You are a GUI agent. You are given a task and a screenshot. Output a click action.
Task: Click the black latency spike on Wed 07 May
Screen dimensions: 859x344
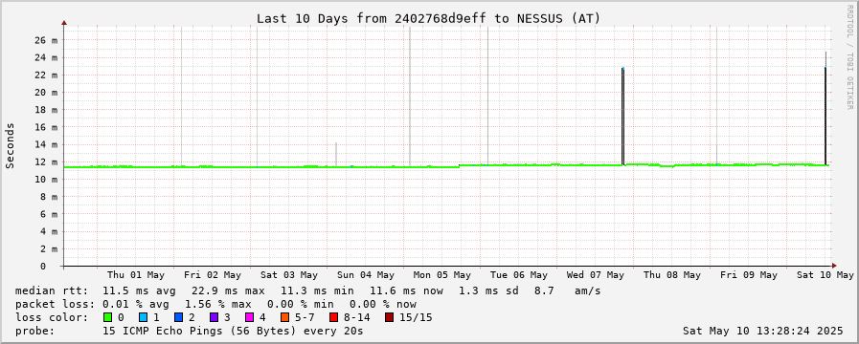(622, 117)
